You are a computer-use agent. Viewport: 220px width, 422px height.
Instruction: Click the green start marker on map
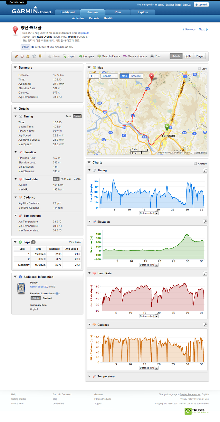[167, 127]
